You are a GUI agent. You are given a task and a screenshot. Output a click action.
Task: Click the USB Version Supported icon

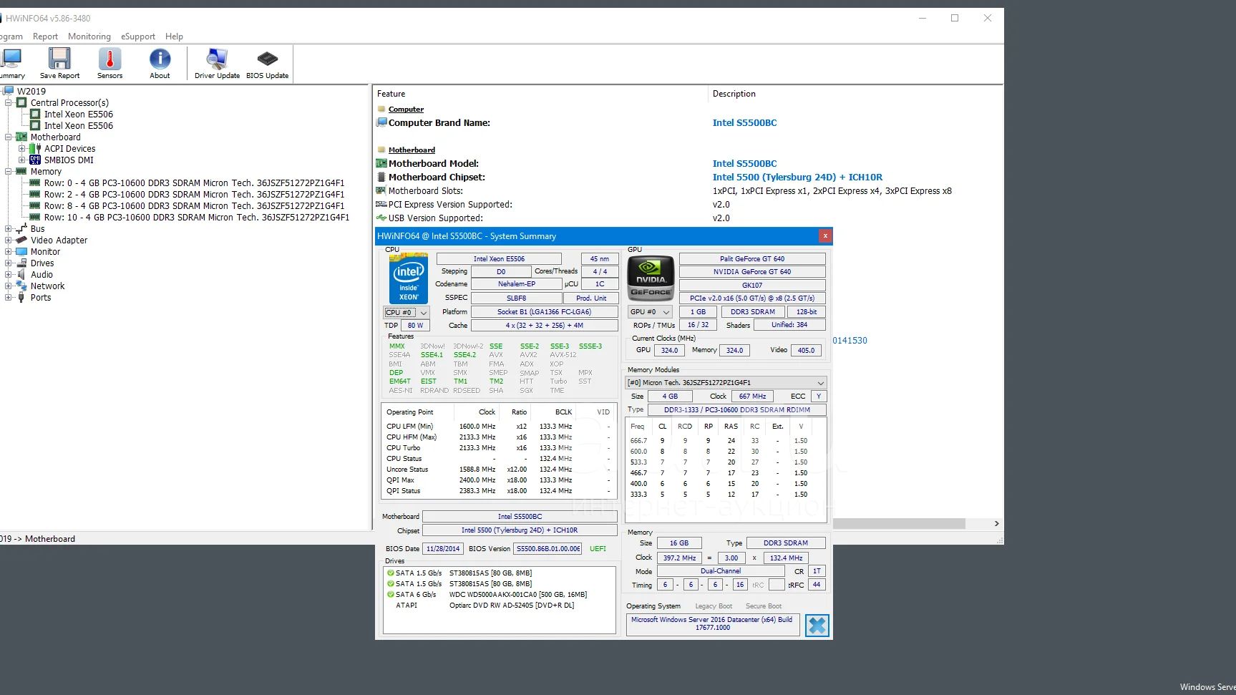click(x=381, y=218)
